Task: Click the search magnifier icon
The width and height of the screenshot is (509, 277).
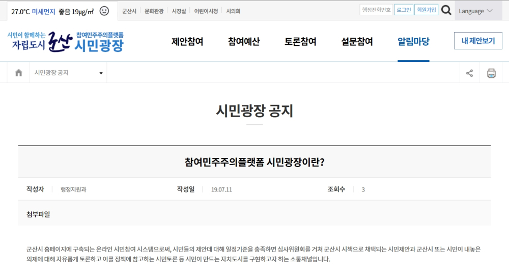Action: pyautogui.click(x=446, y=10)
